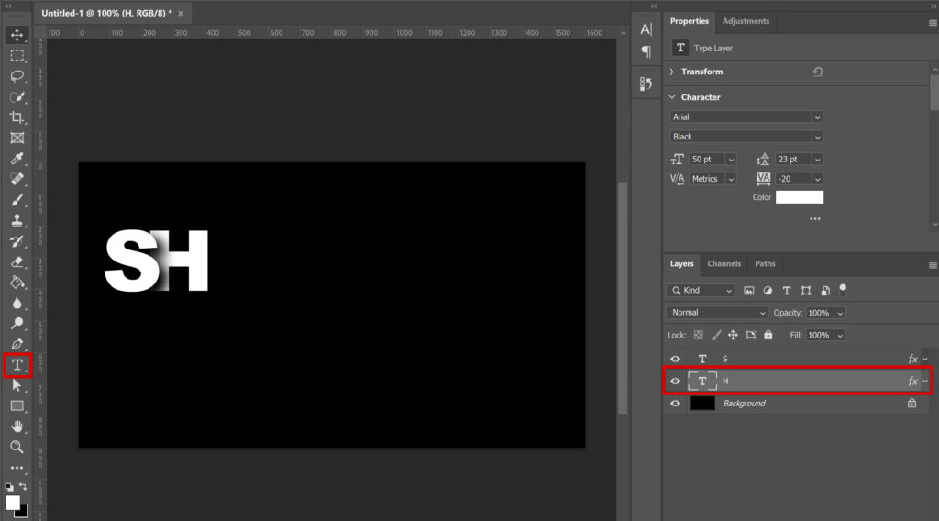The width and height of the screenshot is (939, 521).
Task: Hide the S text layer
Action: click(x=676, y=359)
